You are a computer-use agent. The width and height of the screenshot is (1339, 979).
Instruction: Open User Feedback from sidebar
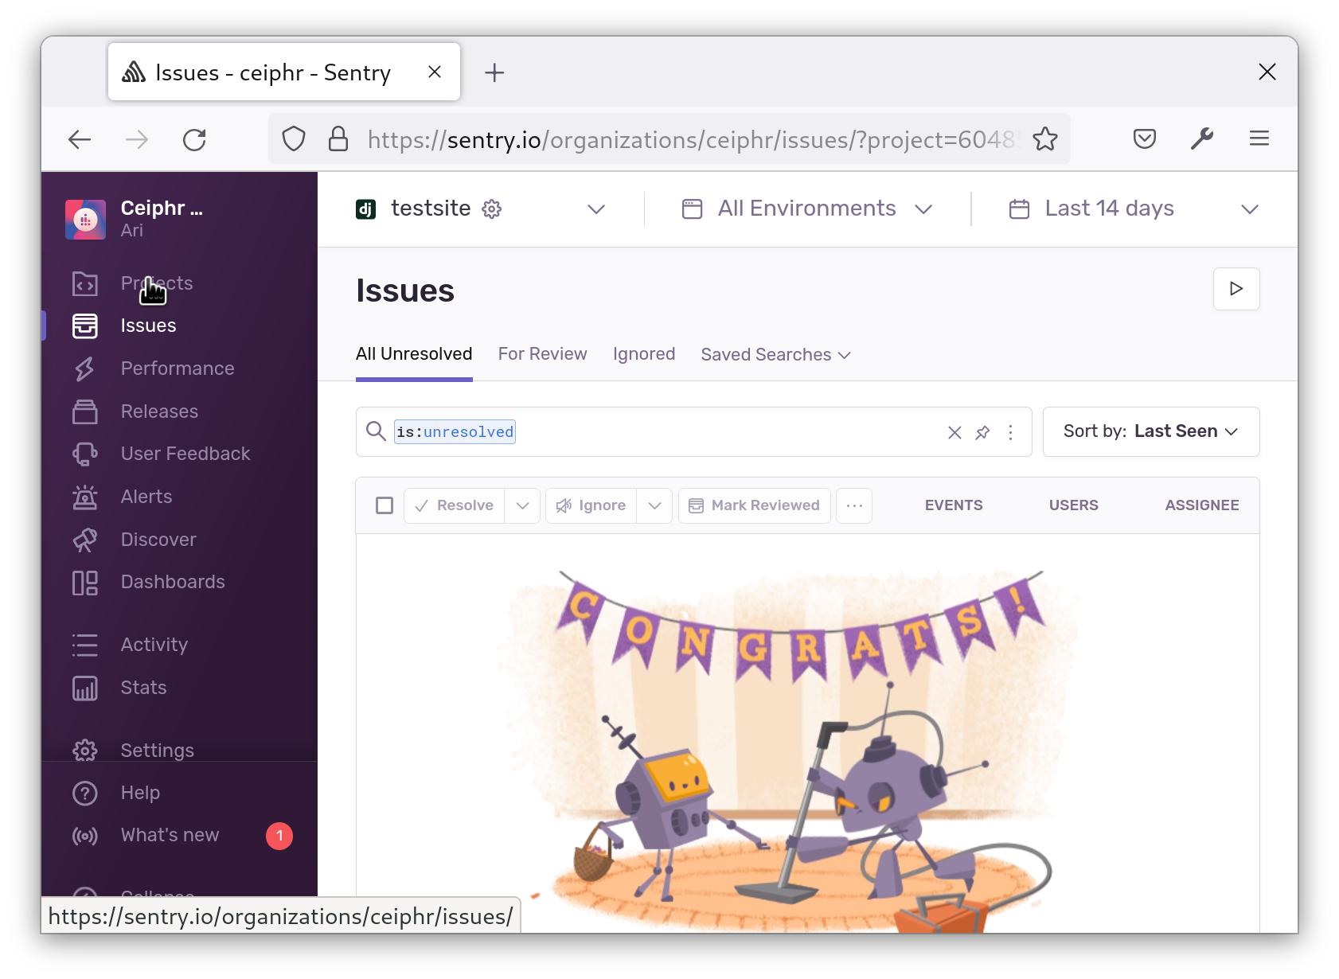click(185, 453)
